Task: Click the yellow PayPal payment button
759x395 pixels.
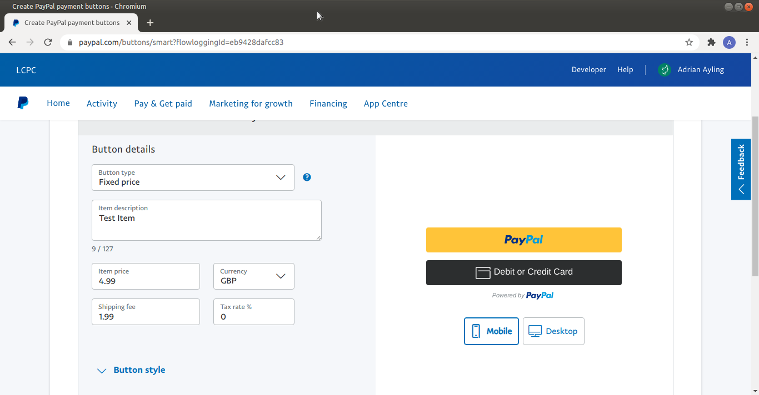Action: [x=524, y=240]
